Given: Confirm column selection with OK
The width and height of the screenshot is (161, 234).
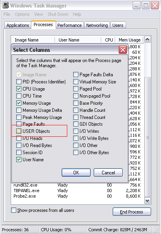Looking at the screenshot, I should [x=76, y=172].
